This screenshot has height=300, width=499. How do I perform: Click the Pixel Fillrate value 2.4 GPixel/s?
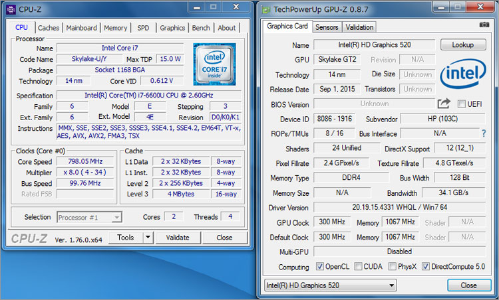click(x=341, y=163)
